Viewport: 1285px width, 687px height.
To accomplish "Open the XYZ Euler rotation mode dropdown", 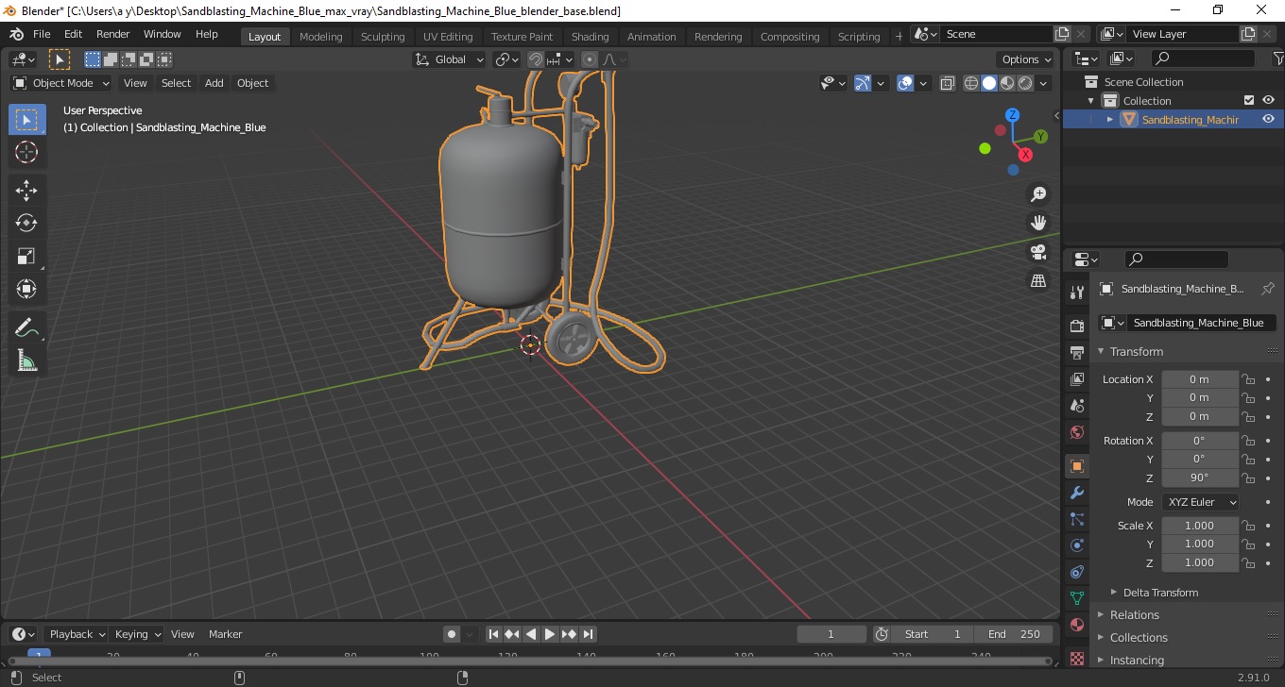I will pyautogui.click(x=1200, y=502).
